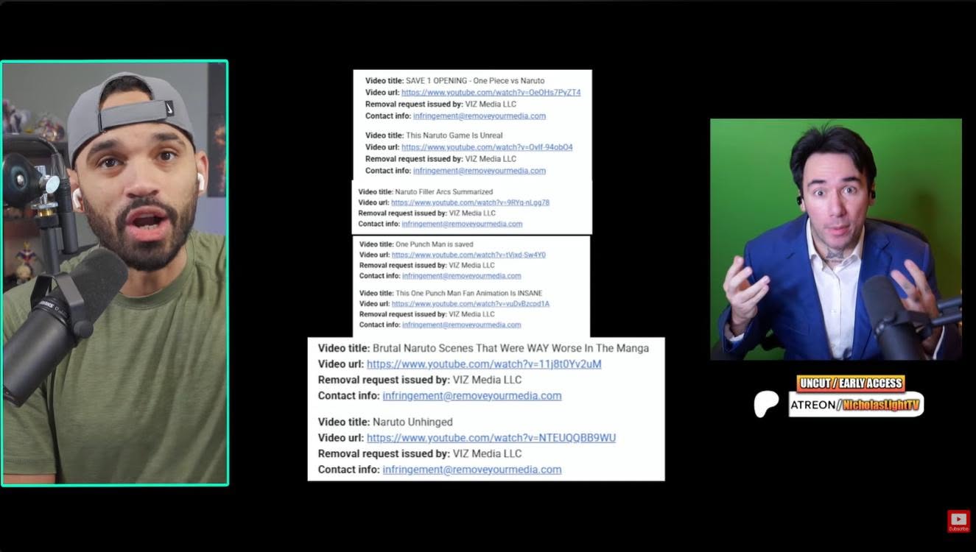The width and height of the screenshot is (976, 552).
Task: Select the right green-screen webcam feed
Action: click(836, 239)
